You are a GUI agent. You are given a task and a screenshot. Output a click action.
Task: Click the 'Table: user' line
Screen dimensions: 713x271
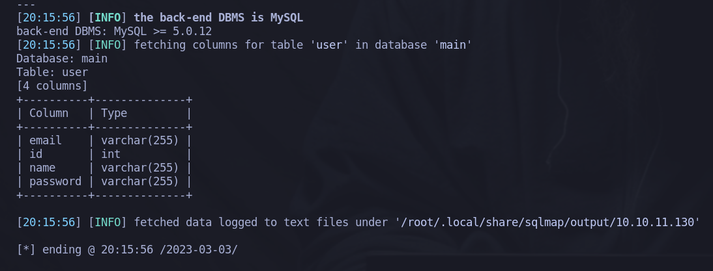52,73
